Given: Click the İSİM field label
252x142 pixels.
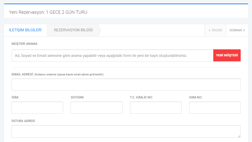Looking at the screenshot, I should (15, 97).
